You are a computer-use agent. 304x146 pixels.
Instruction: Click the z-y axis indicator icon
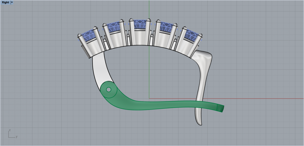(x=12, y=134)
